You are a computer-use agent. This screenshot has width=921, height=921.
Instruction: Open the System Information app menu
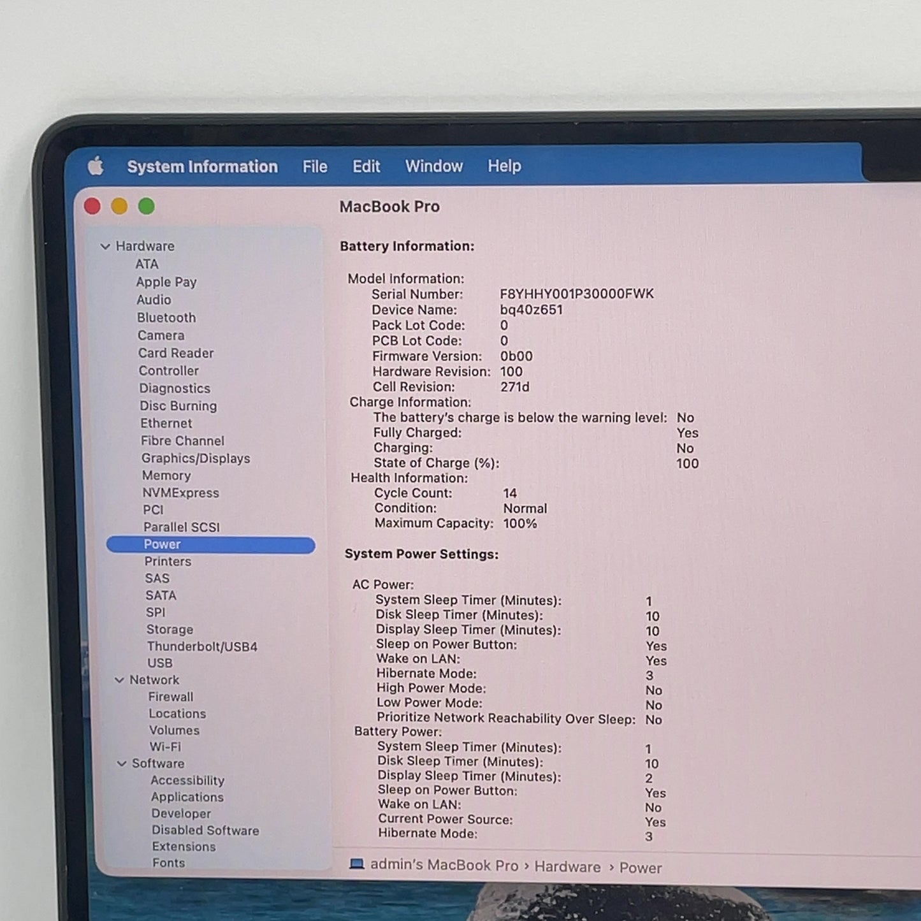tap(202, 167)
